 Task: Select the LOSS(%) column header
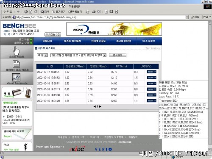(146, 66)
